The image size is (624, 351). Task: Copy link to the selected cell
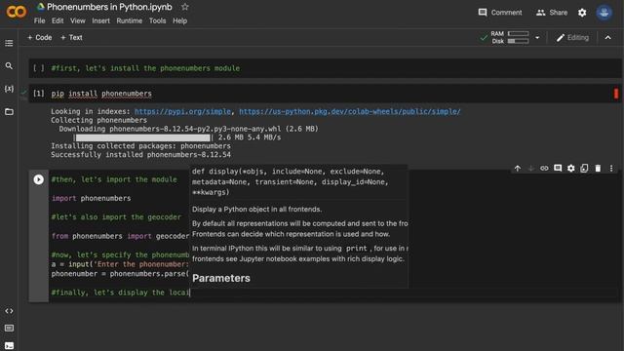544,169
